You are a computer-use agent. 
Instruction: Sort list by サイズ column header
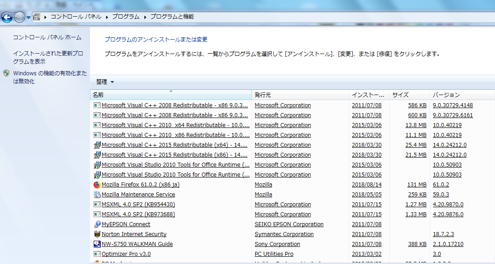409,95
